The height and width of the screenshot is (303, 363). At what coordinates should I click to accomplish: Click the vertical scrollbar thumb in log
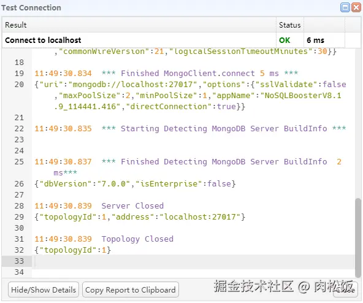[358, 237]
